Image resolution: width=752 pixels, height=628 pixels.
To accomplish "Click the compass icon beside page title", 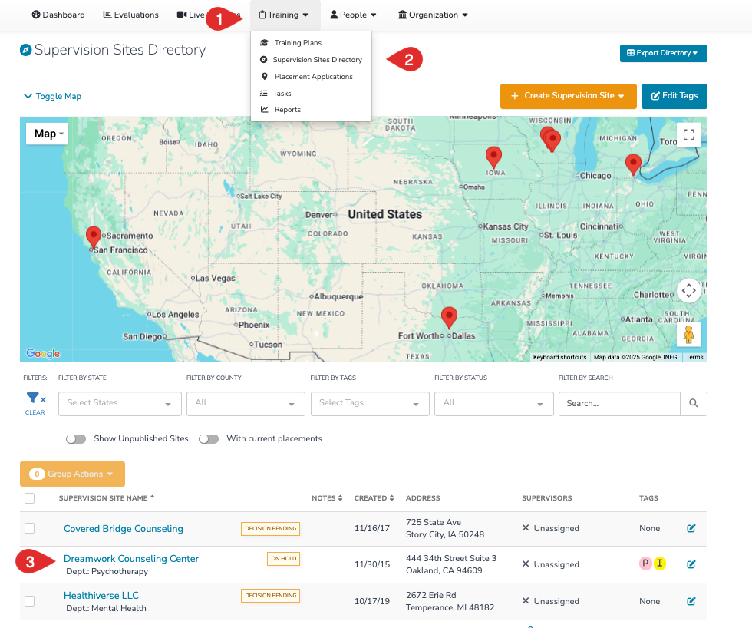I will click(26, 50).
